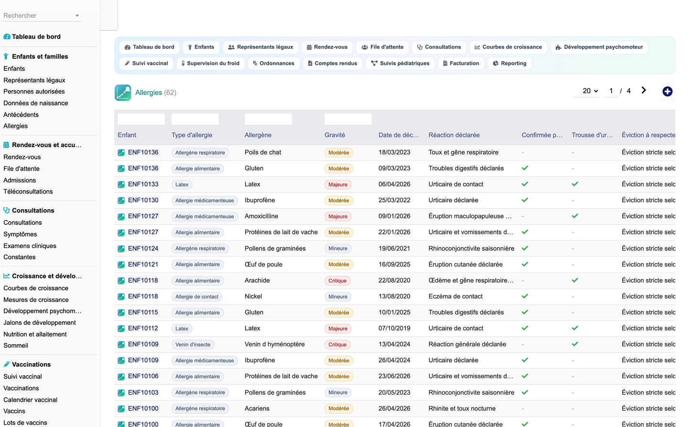The width and height of the screenshot is (690, 427).
Task: Click Majeure badge in Amoxicilline row
Action: 338,217
